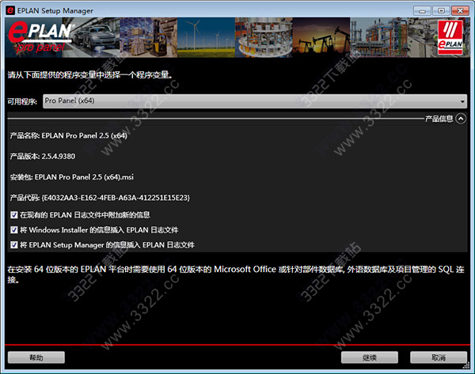
Task: Click product version text 2.5.4.9380
Action: [58, 157]
